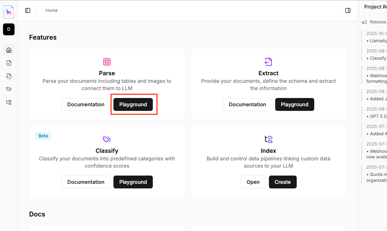Open Classify from the sidebar tag icon

point(9,89)
